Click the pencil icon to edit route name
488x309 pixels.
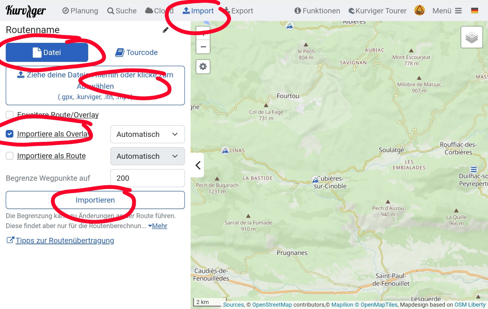pyautogui.click(x=166, y=30)
